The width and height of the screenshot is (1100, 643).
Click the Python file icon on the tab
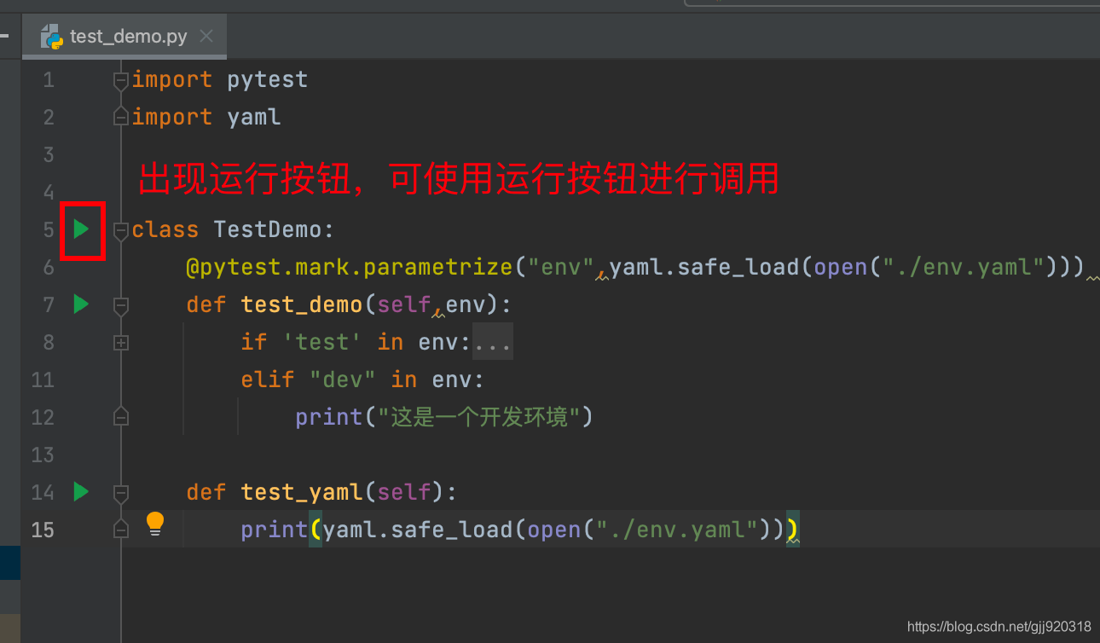click(53, 36)
